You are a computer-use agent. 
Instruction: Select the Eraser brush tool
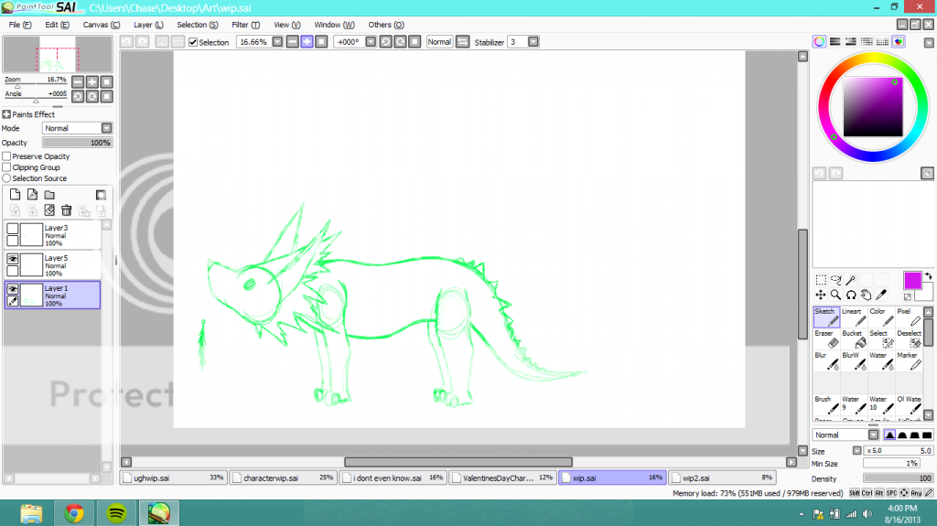click(825, 338)
